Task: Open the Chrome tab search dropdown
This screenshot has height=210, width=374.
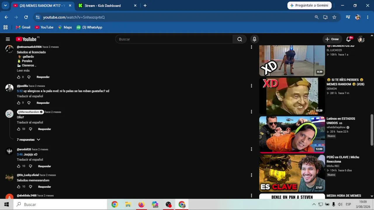Action: 5,6
